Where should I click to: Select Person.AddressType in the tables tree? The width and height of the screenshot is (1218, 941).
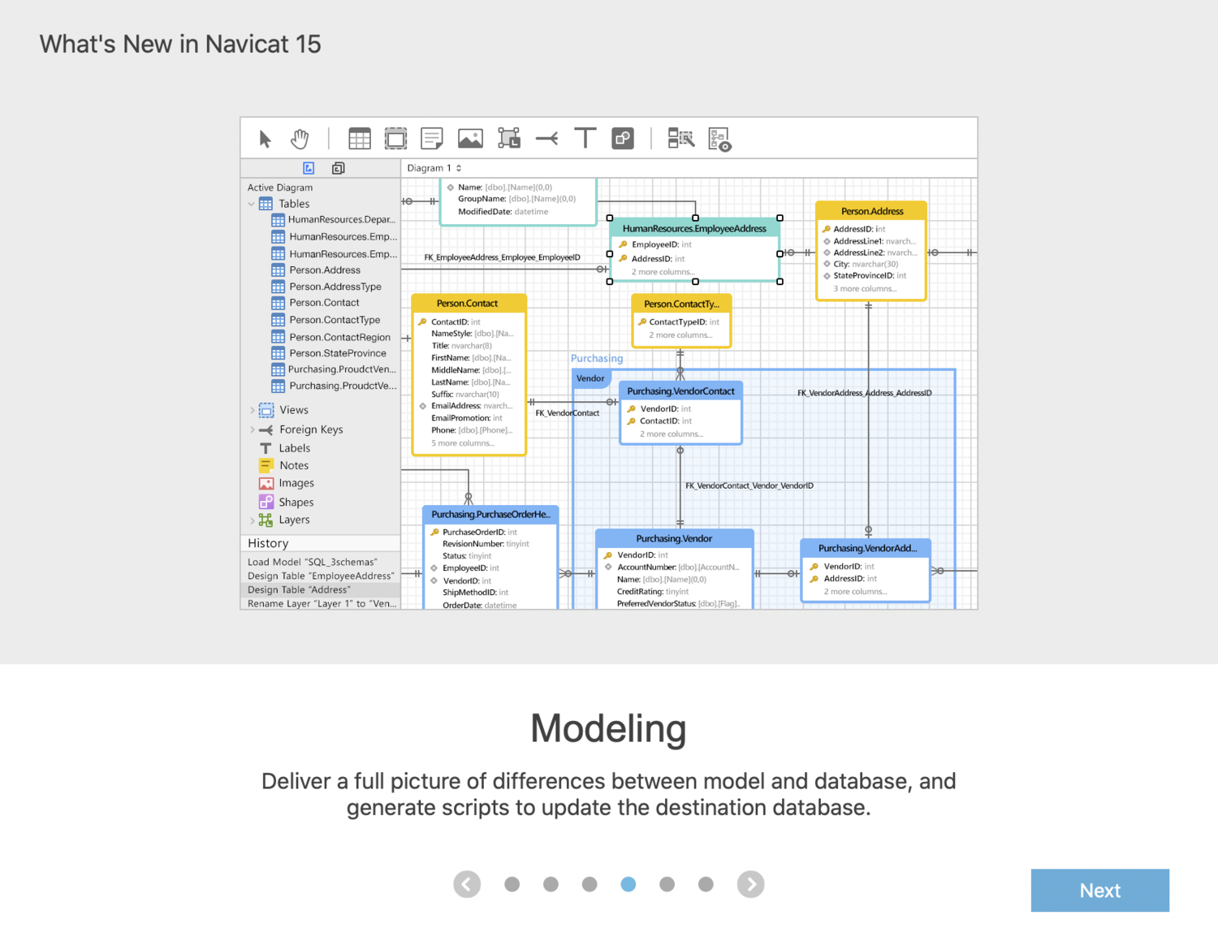335,287
